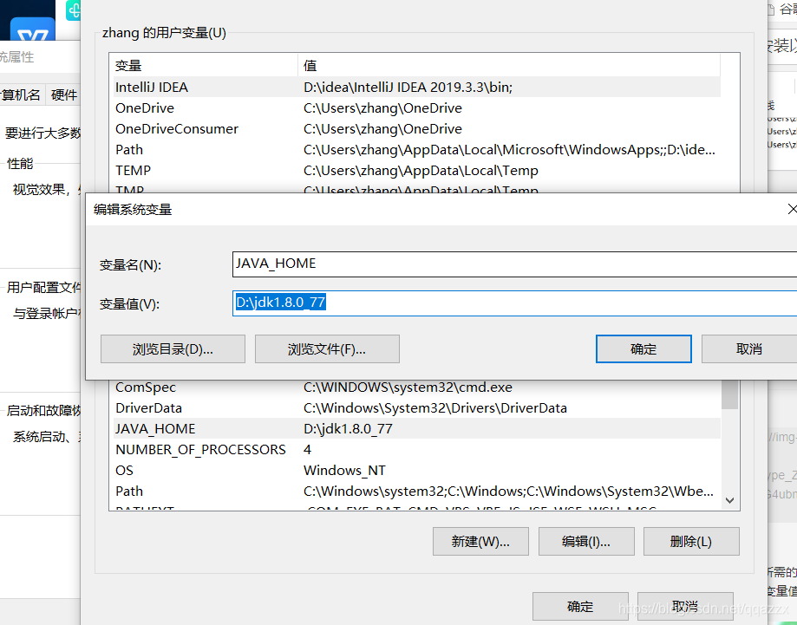Click the C:\Users\zhang\AppData\Local\Temp value of TEMP
Viewport: 797px width, 625px height.
421,171
